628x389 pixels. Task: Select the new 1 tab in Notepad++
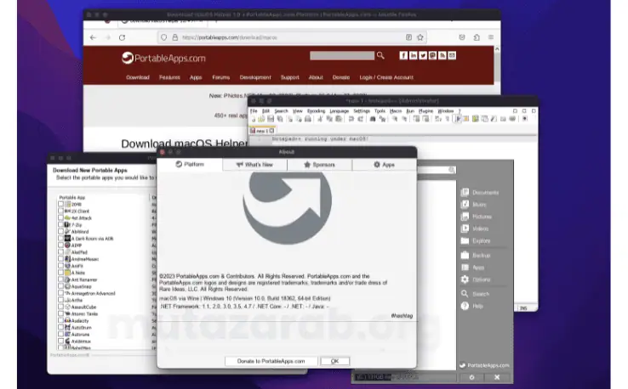[x=262, y=131]
